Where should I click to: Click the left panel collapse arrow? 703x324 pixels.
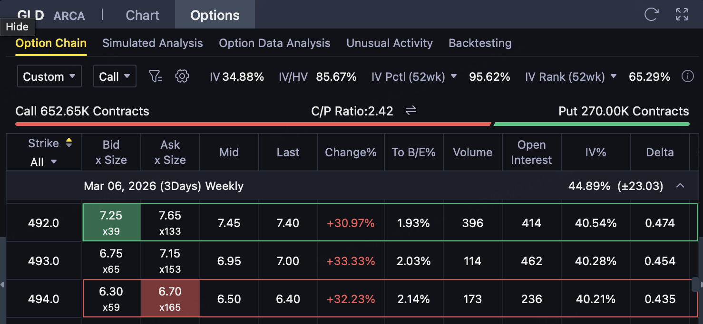pos(2,285)
